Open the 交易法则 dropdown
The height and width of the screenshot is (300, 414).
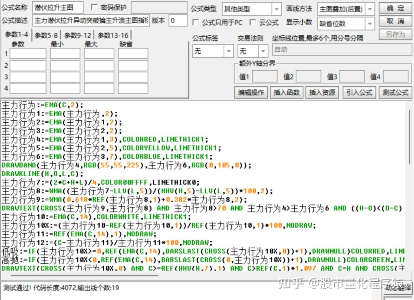(263, 51)
